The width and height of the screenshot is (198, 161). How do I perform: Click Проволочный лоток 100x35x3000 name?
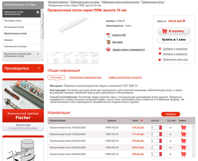pos(68,128)
